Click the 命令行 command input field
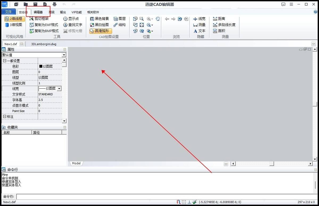Viewport: 319px width, 206px height. 167,196
